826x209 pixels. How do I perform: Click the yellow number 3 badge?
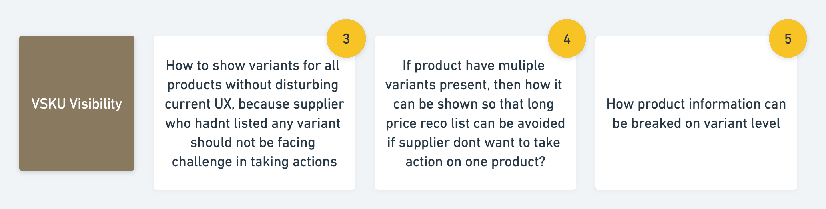pyautogui.click(x=346, y=38)
